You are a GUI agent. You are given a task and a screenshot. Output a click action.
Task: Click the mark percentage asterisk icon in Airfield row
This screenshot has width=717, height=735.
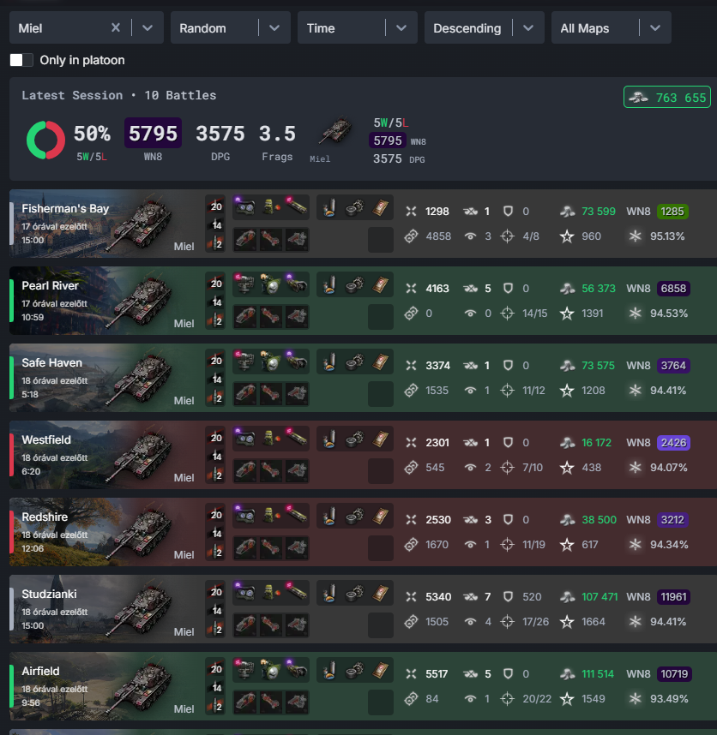pos(635,698)
